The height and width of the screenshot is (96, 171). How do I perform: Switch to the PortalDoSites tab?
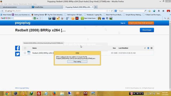47,7
